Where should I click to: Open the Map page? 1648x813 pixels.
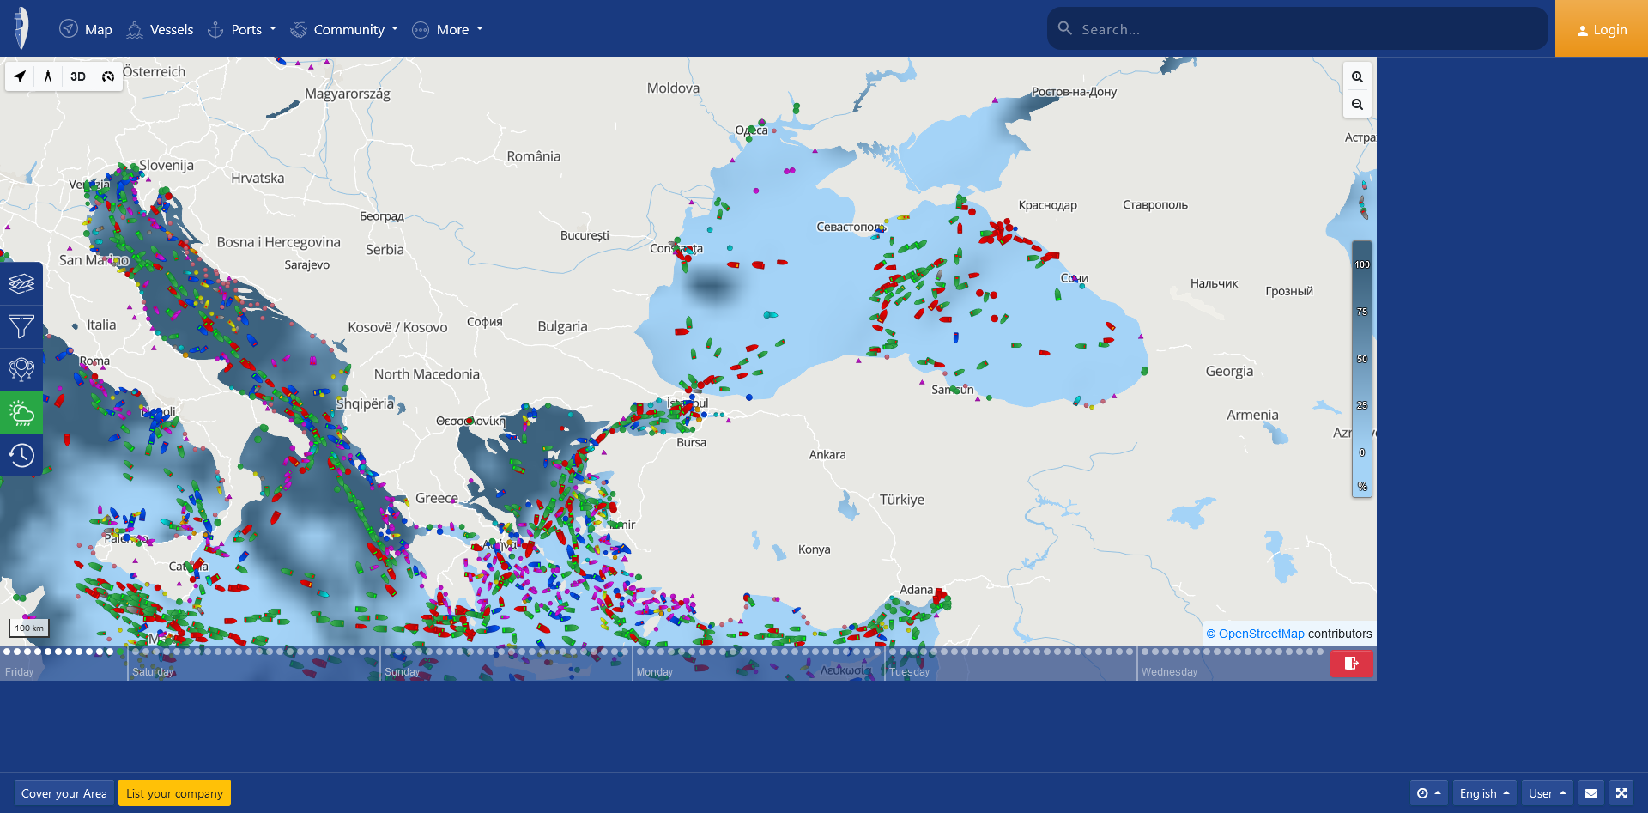(86, 29)
